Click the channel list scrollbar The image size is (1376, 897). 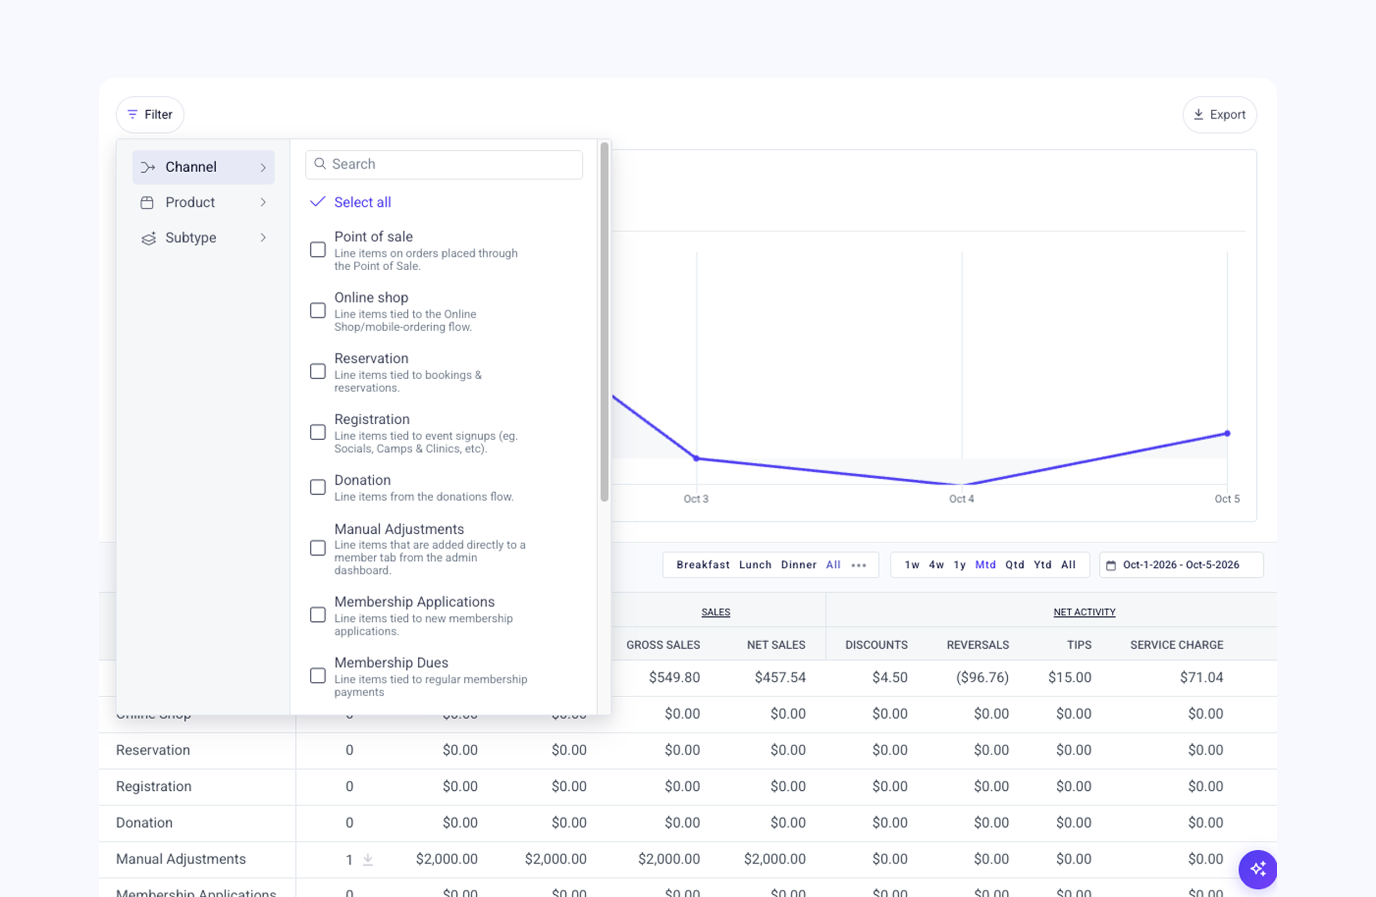pyautogui.click(x=604, y=322)
